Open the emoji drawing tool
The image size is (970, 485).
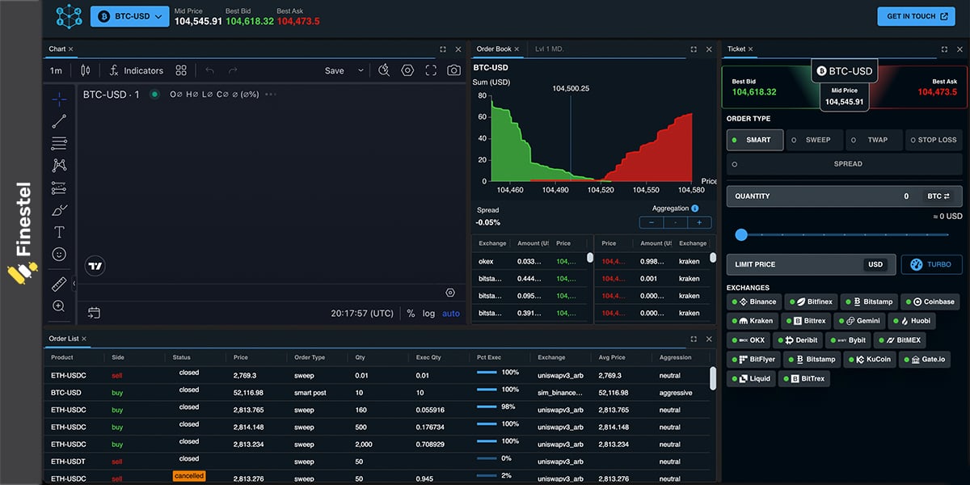point(59,254)
